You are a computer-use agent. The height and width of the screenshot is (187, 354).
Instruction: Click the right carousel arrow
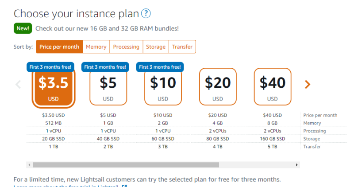tap(308, 84)
